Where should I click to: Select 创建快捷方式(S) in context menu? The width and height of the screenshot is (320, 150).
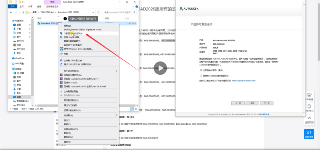71,129
